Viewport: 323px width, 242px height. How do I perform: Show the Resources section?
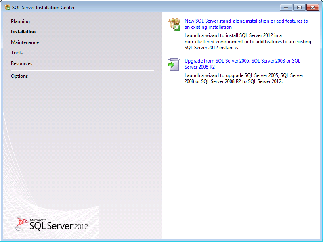[22, 63]
